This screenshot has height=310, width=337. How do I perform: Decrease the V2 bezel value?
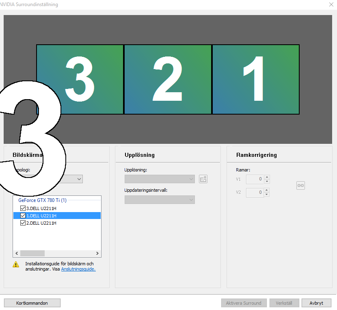[x=267, y=195]
